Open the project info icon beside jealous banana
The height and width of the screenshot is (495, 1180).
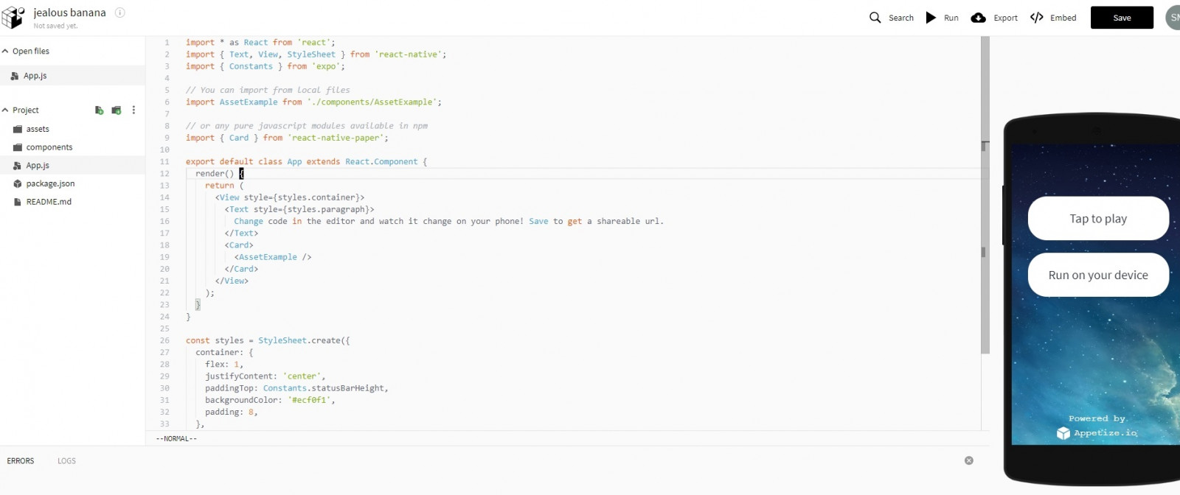pyautogui.click(x=119, y=13)
